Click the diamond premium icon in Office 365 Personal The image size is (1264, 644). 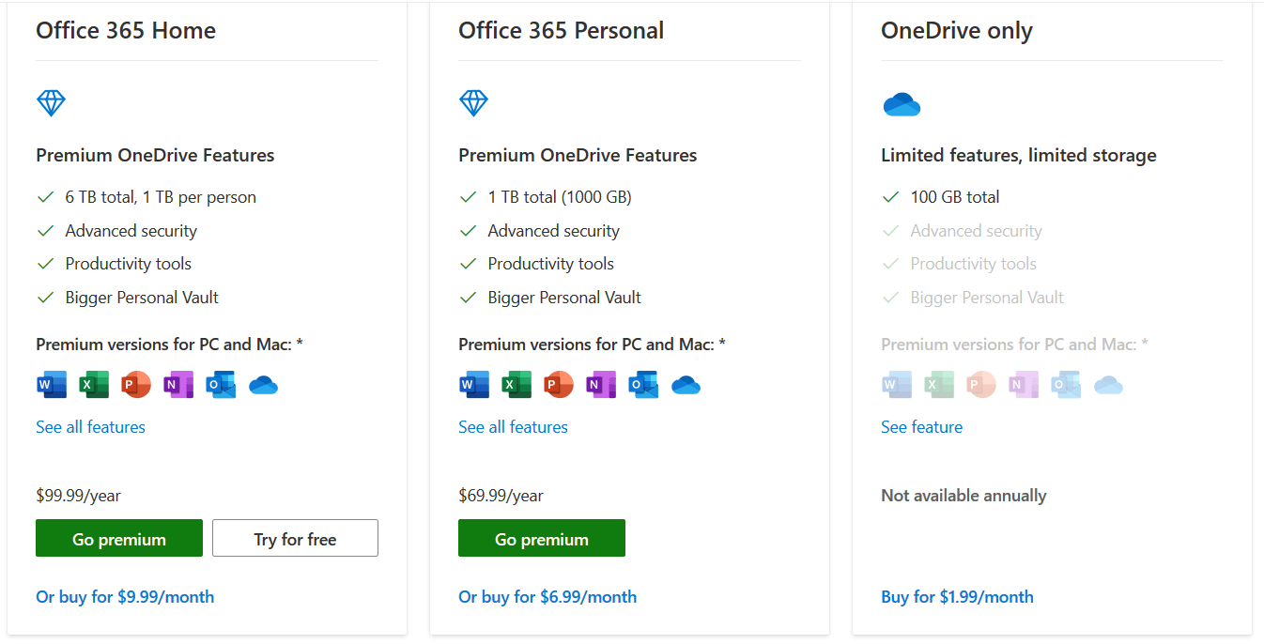[x=473, y=103]
